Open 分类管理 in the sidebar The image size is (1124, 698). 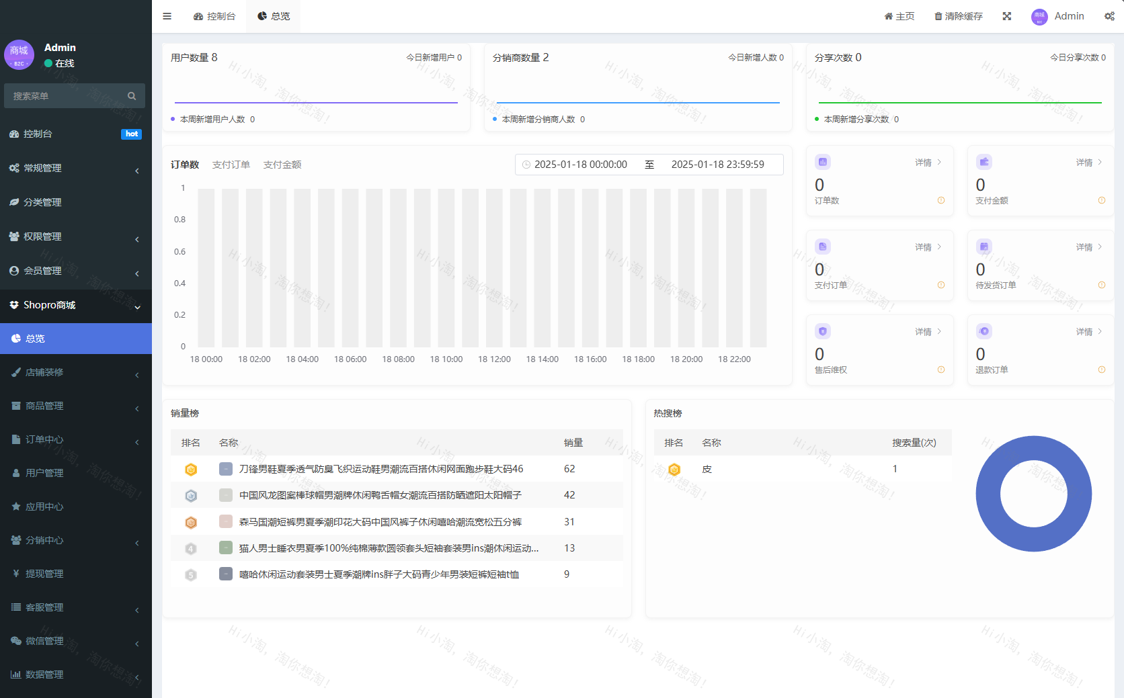pyautogui.click(x=76, y=202)
